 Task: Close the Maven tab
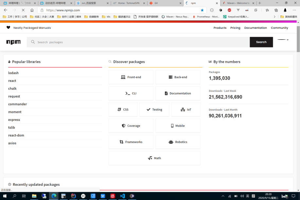click(253, 3)
